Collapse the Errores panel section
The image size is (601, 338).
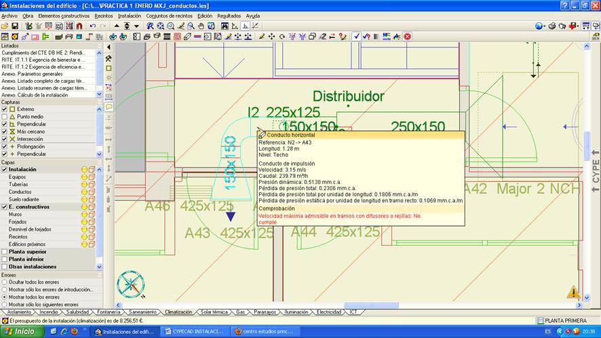(x=100, y=275)
